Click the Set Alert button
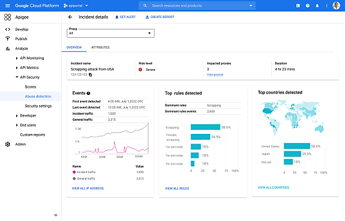 coord(126,17)
